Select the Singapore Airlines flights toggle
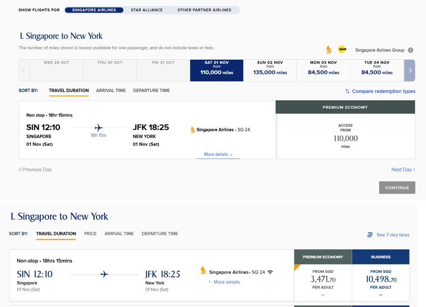 point(94,10)
